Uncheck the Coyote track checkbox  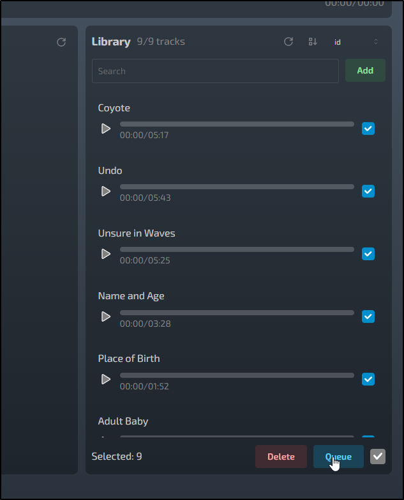[x=368, y=129]
